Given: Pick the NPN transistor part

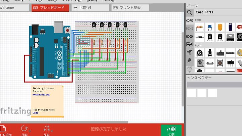Looking at the screenshot, I should click(220, 37).
